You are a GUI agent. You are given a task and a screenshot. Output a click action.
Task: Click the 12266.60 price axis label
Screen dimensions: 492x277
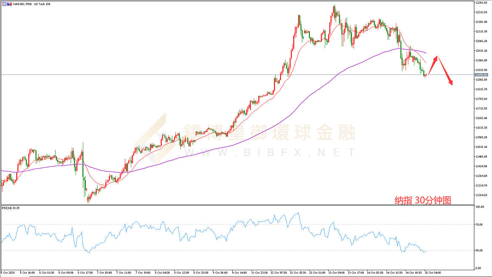[481, 3]
